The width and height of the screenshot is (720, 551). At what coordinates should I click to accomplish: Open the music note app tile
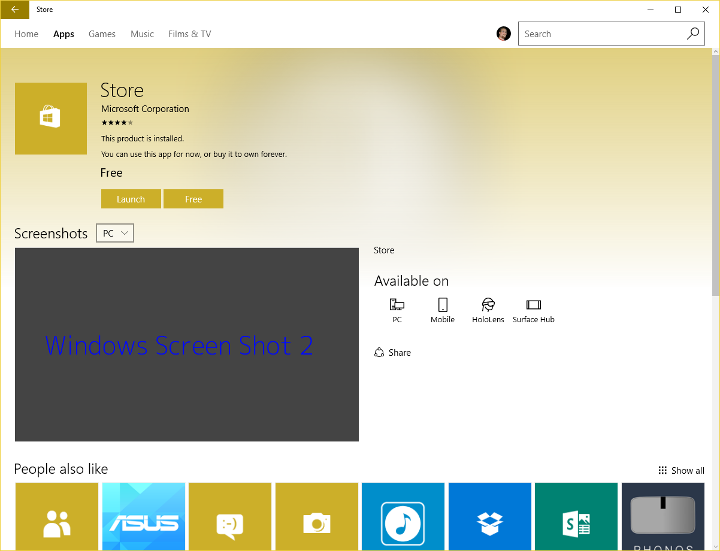tap(403, 517)
